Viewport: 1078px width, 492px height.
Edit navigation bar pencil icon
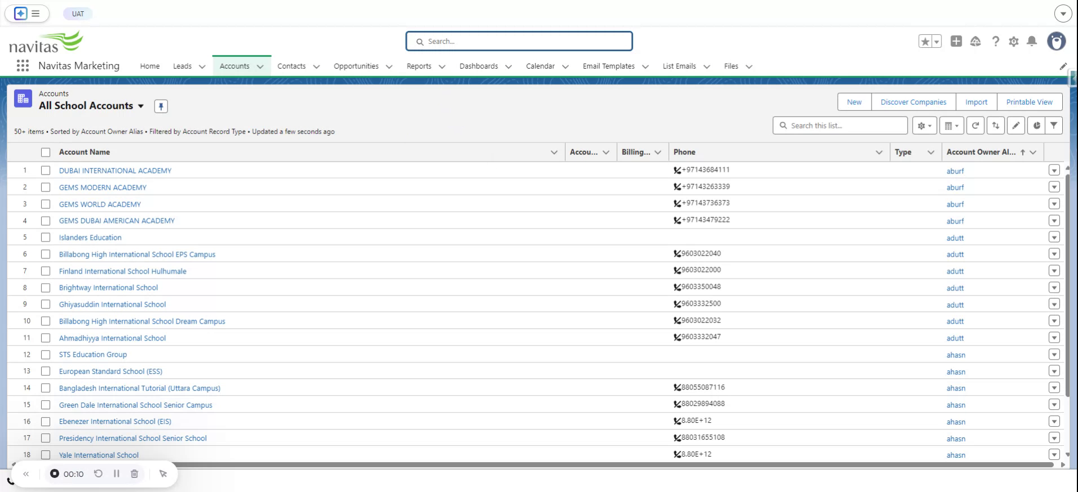pos(1063,66)
